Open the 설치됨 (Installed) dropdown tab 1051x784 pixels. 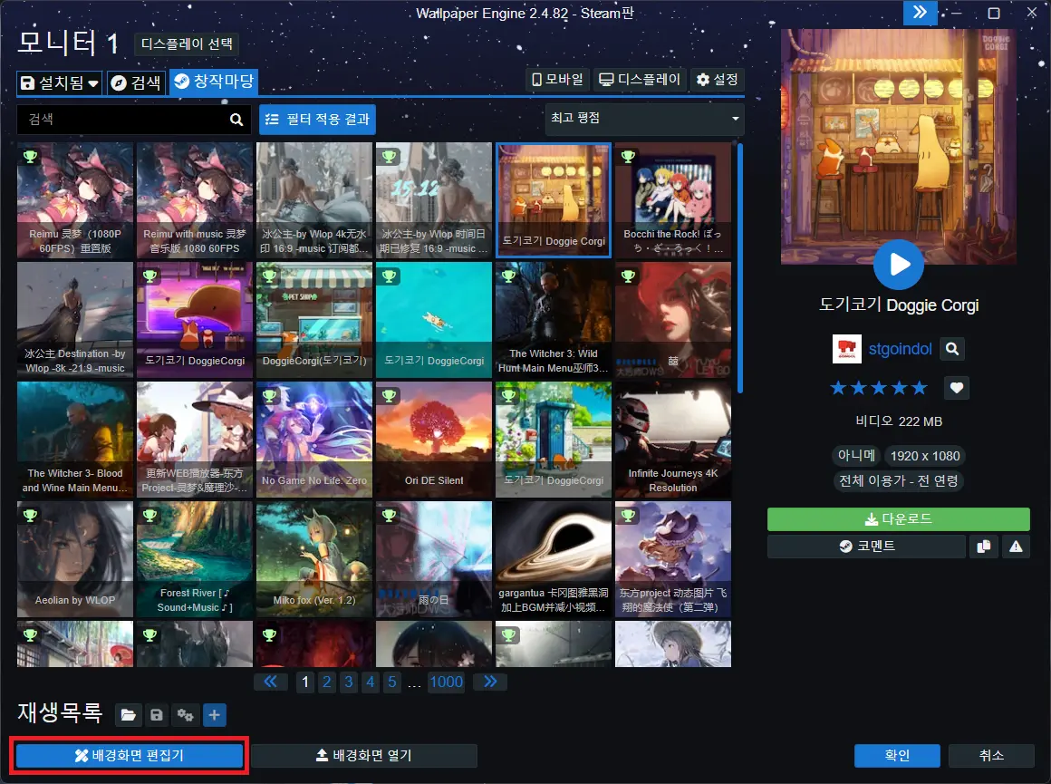coord(60,82)
